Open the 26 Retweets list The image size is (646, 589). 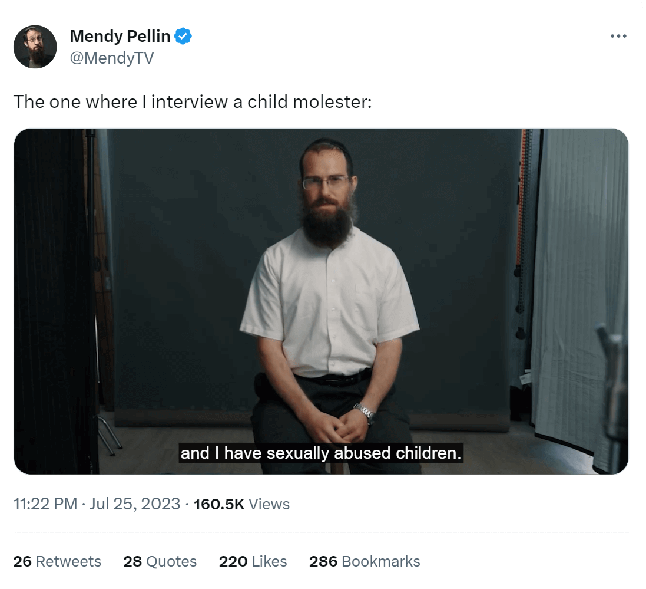click(57, 561)
